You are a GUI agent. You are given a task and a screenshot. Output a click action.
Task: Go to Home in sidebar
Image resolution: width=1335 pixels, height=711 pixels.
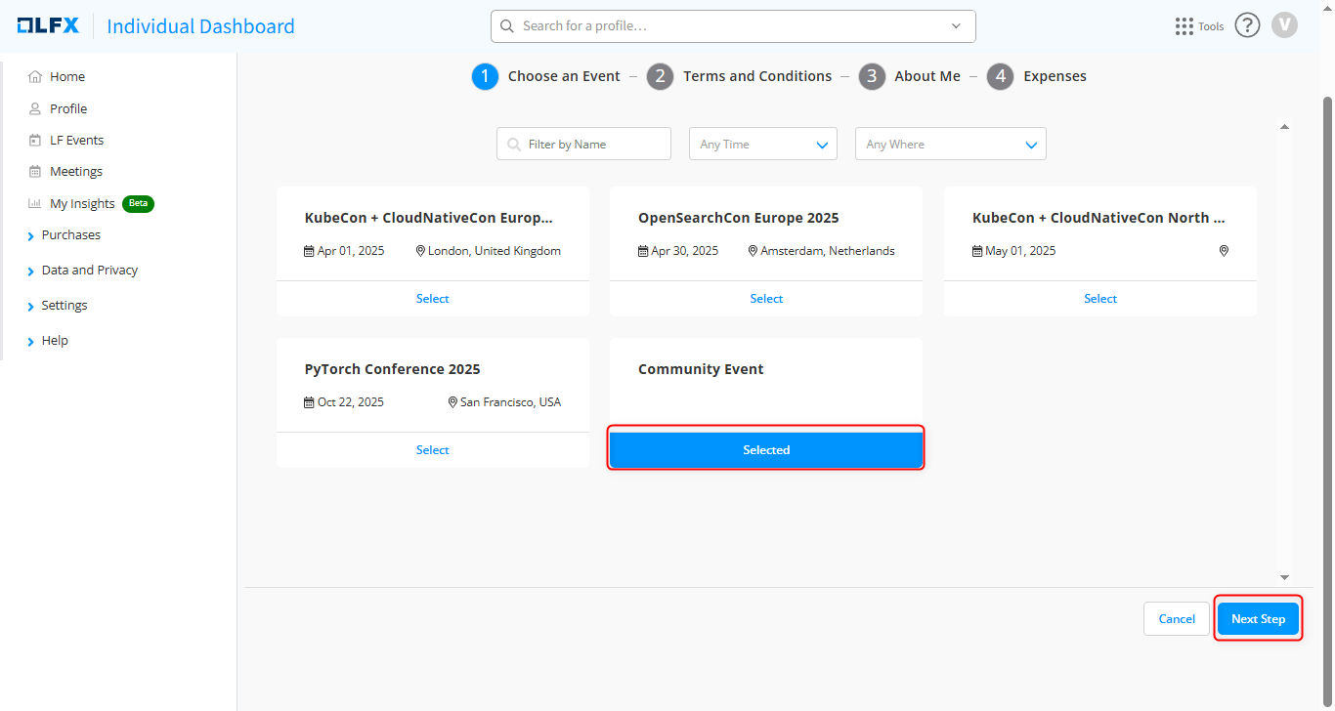pyautogui.click(x=67, y=77)
